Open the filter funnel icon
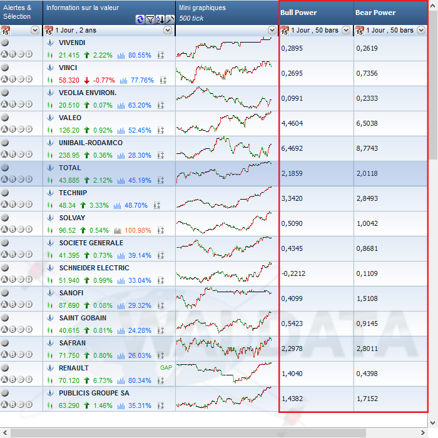438x438 pixels. pos(150,19)
